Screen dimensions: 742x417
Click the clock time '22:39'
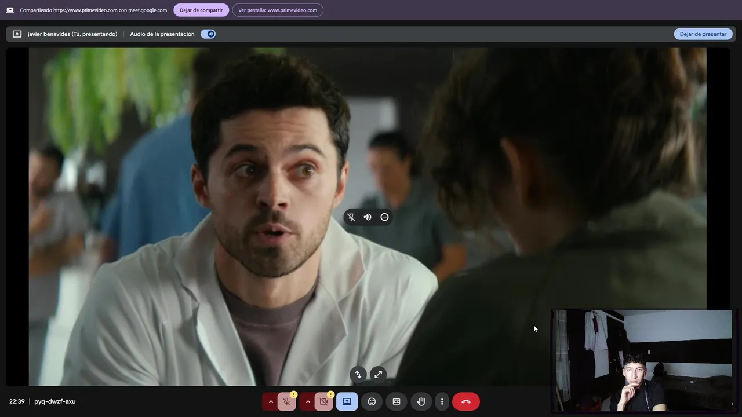[17, 401]
